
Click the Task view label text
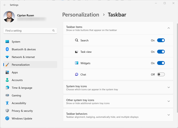coord(86,52)
